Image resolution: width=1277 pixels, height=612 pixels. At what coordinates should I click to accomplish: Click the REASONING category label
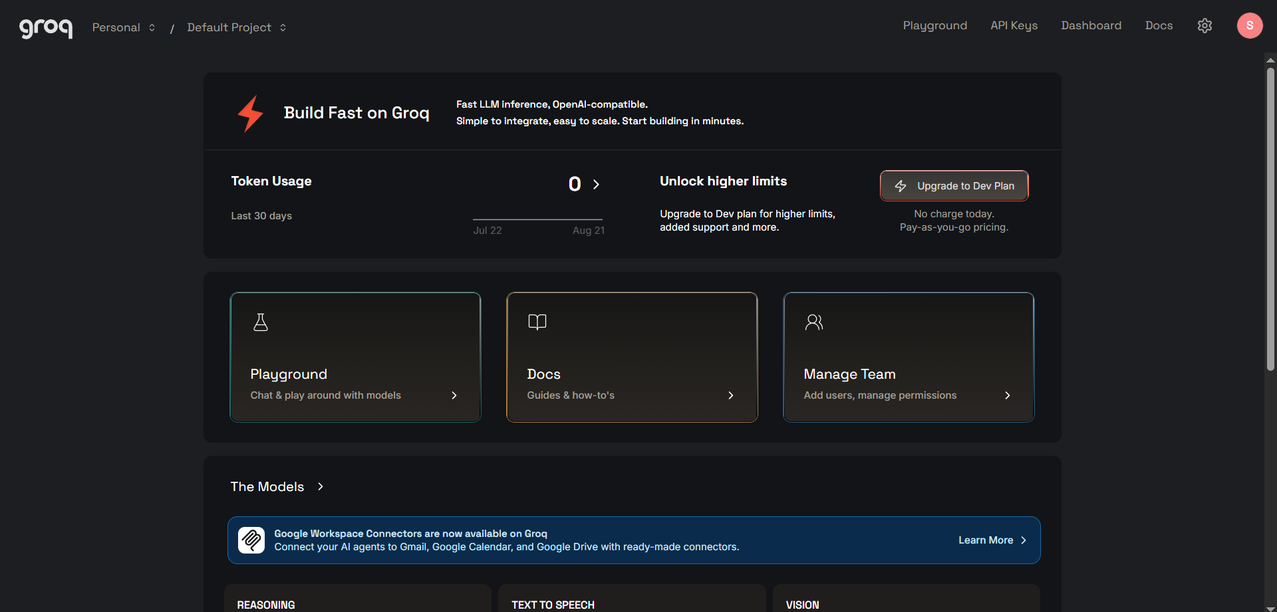pos(266,605)
